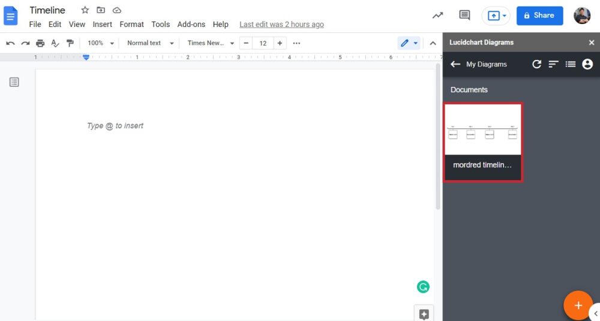
Task: Check cloud document status icon
Action: pos(117,10)
